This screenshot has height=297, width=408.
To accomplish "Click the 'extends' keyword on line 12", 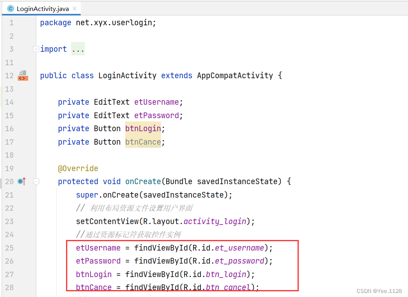I will [x=176, y=75].
